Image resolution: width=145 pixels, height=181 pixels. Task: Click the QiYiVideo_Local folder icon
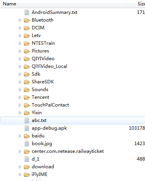point(27,66)
